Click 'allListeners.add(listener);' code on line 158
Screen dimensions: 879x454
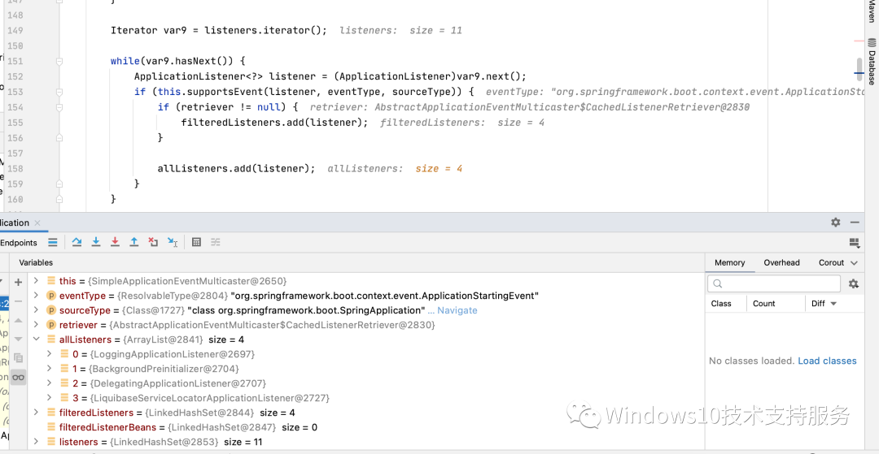tap(237, 168)
